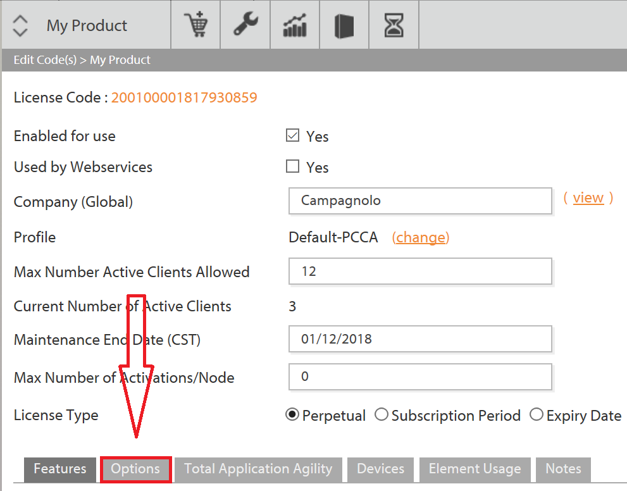
Task: View the Element Usage tab
Action: (x=475, y=469)
